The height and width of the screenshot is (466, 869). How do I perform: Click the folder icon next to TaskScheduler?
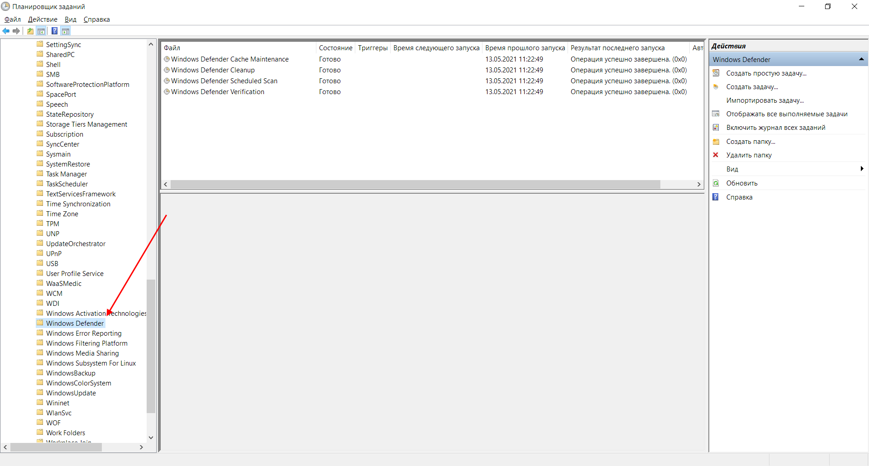40,184
